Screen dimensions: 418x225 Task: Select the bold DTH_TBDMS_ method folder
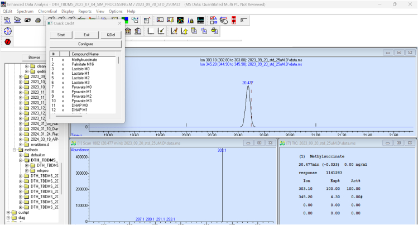point(44,160)
